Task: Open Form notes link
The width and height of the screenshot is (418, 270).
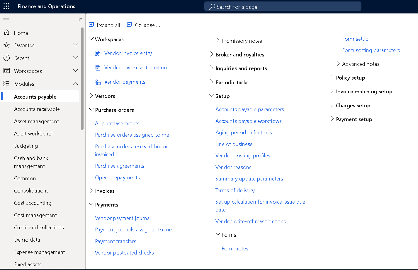Action: tap(235, 249)
